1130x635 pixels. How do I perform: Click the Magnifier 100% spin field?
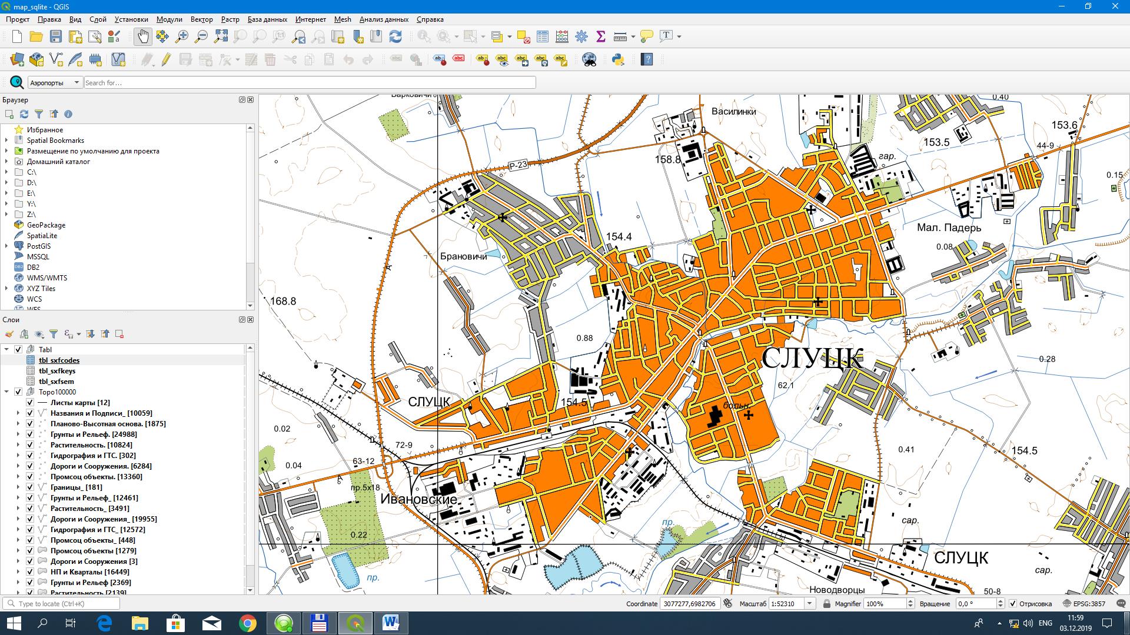point(885,604)
